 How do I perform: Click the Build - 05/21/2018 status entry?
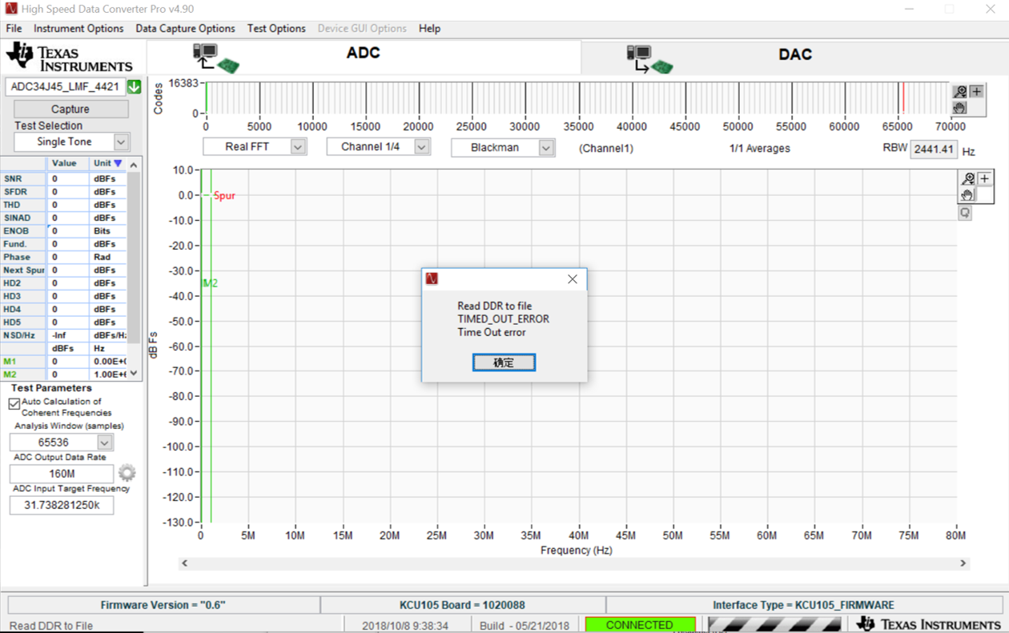[x=525, y=626]
